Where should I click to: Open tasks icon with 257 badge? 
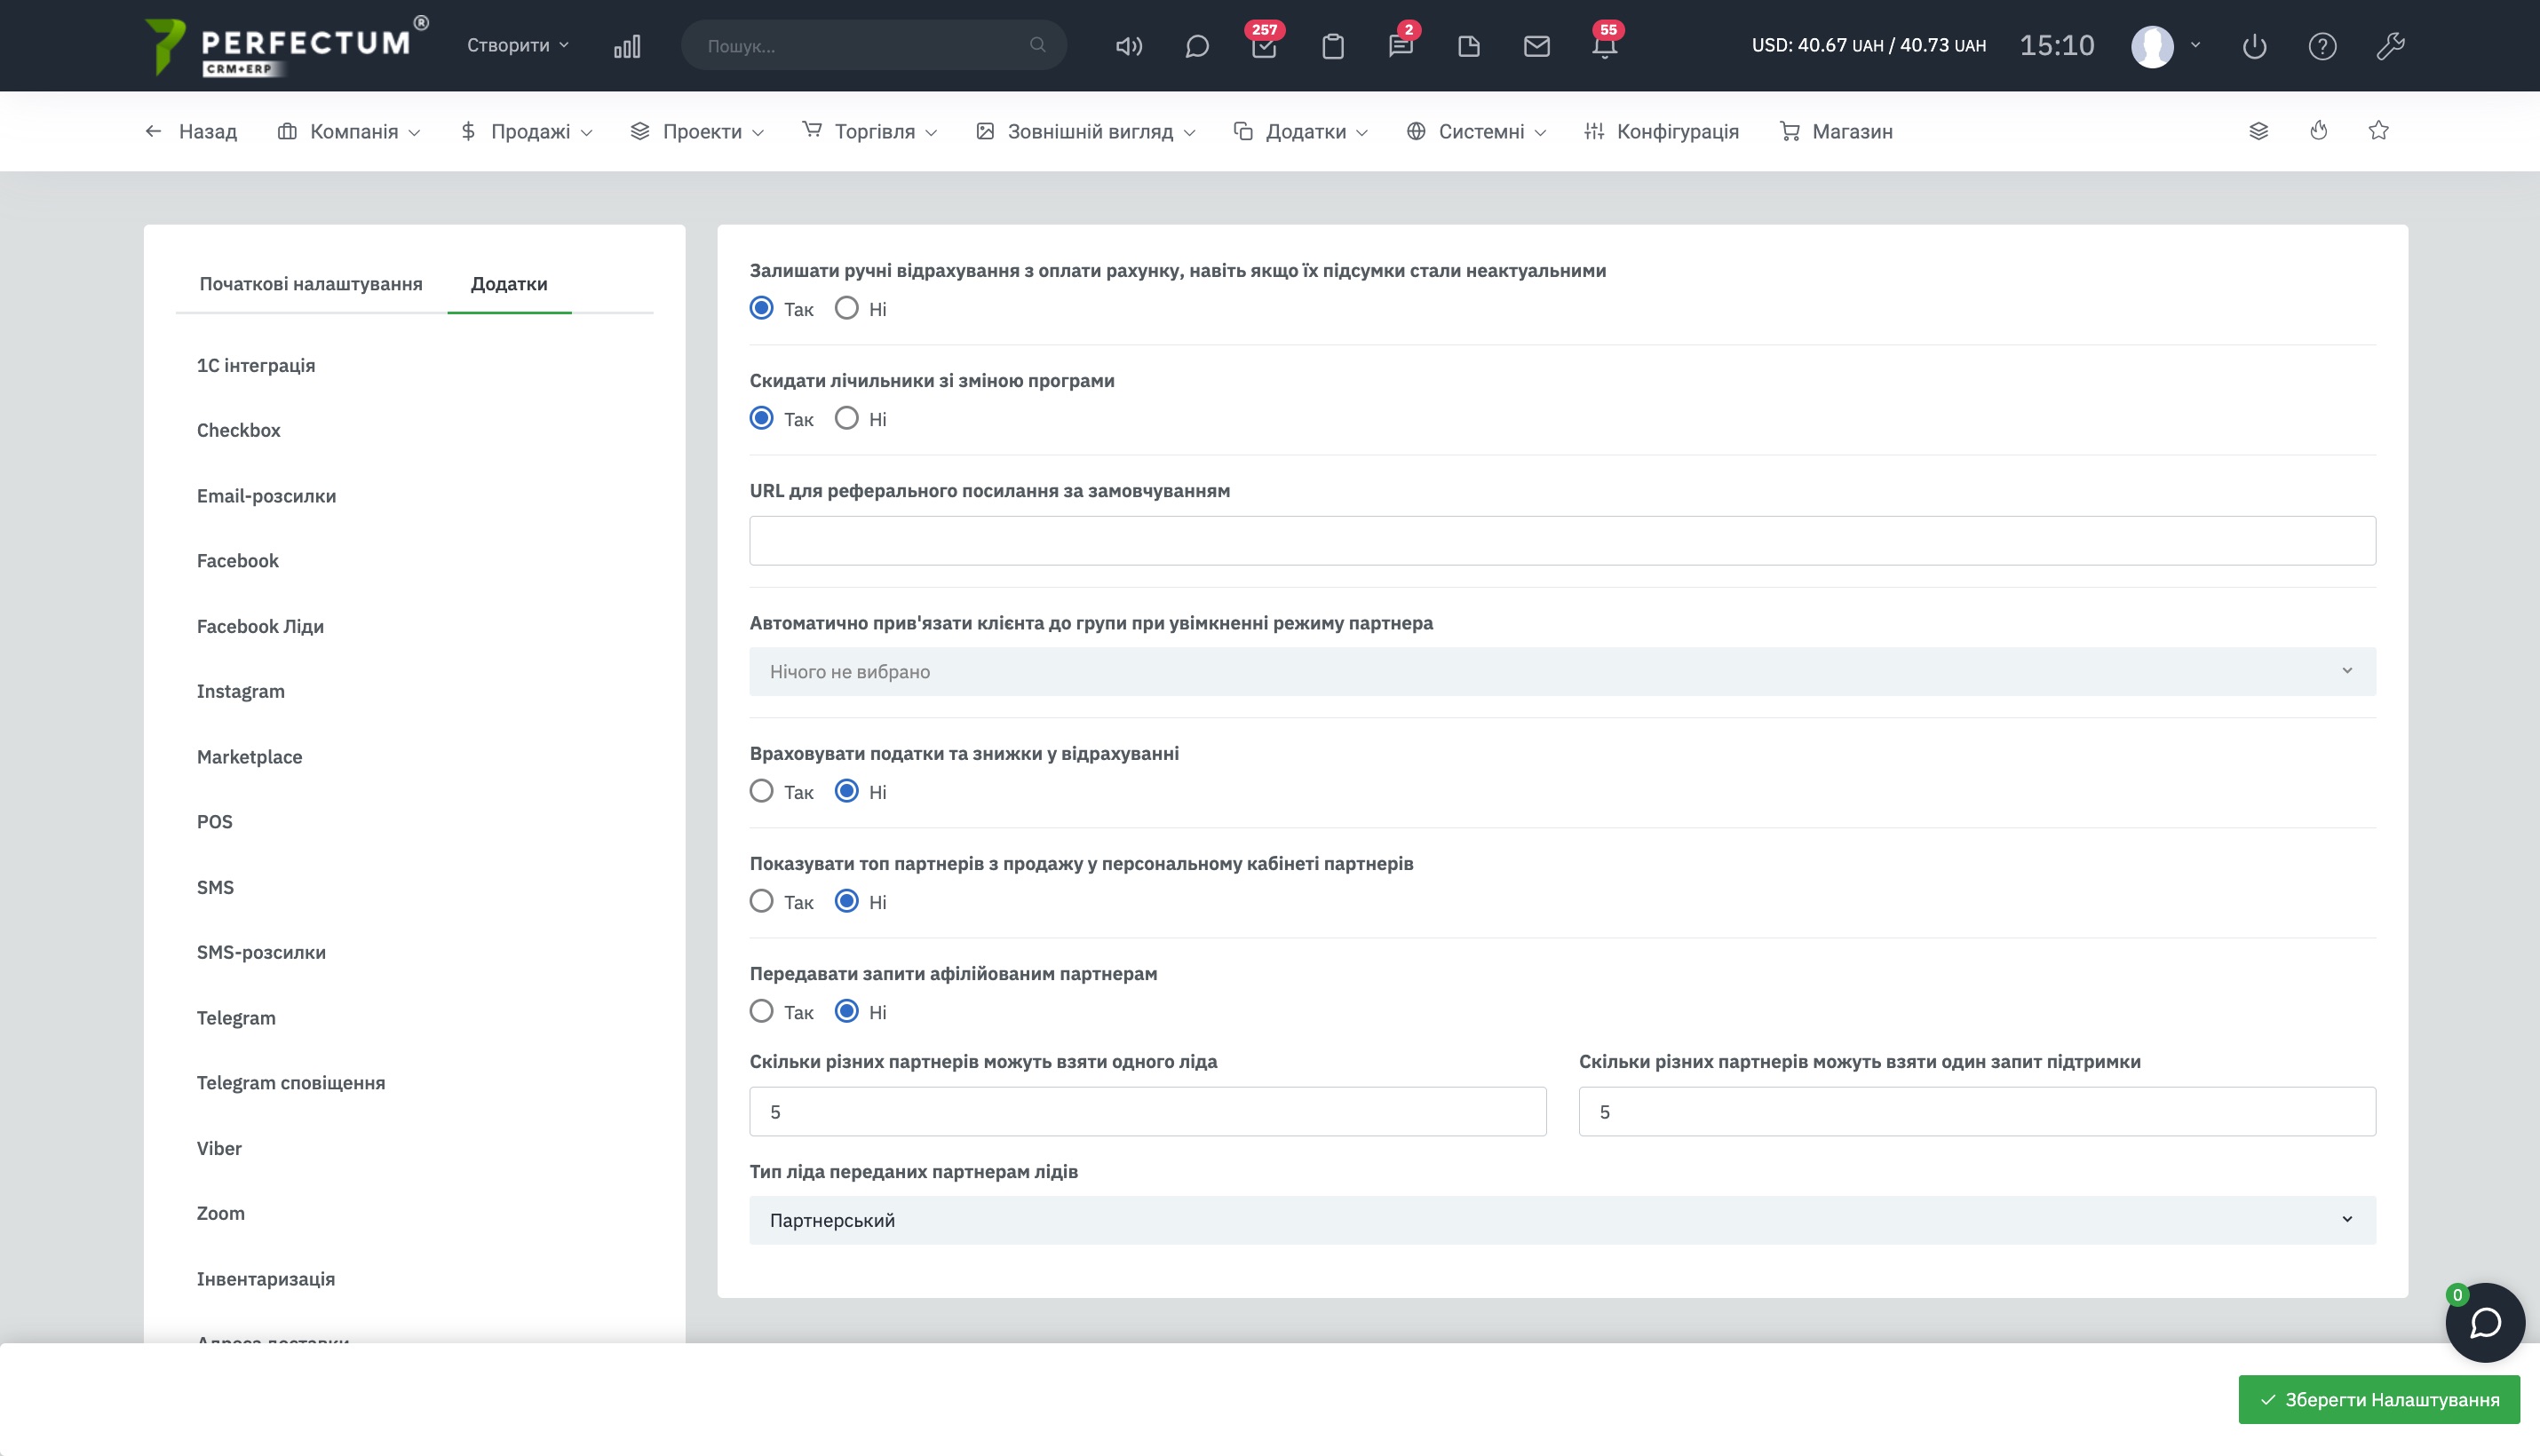(x=1264, y=46)
